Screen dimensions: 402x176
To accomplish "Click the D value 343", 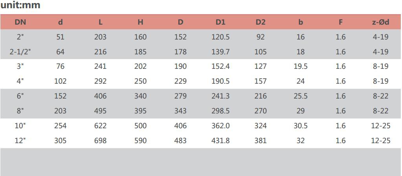I will [x=181, y=111].
